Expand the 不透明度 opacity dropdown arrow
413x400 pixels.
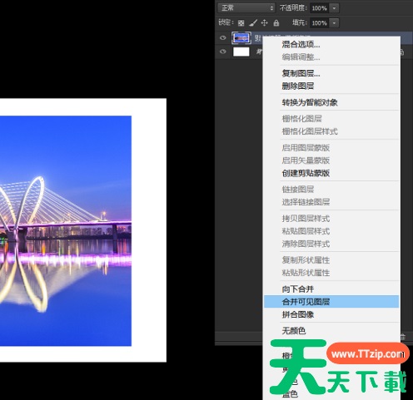click(x=334, y=8)
